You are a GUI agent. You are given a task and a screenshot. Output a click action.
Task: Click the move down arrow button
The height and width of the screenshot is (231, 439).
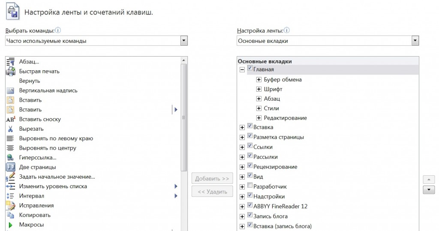(x=429, y=190)
